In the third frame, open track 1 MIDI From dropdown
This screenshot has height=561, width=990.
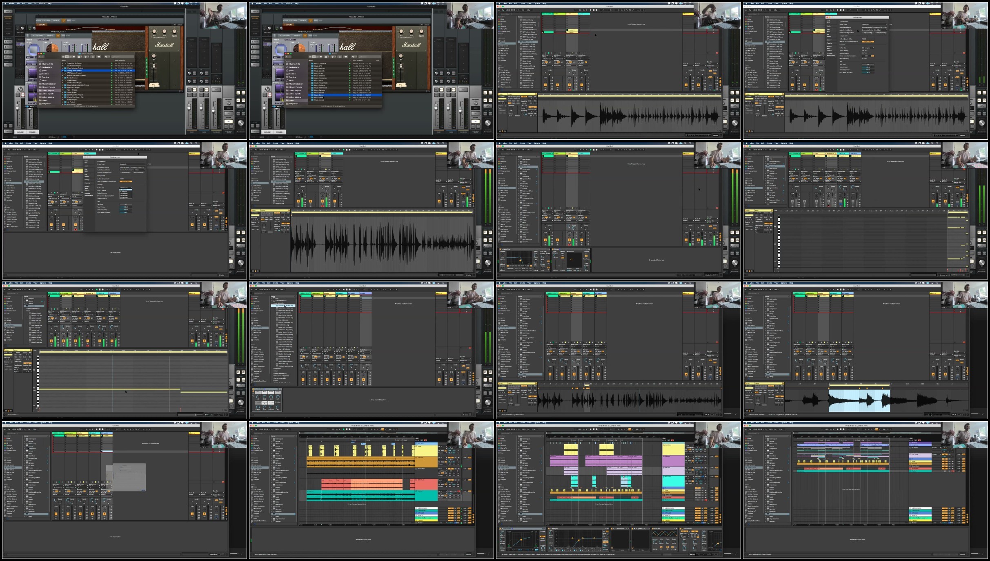547,57
